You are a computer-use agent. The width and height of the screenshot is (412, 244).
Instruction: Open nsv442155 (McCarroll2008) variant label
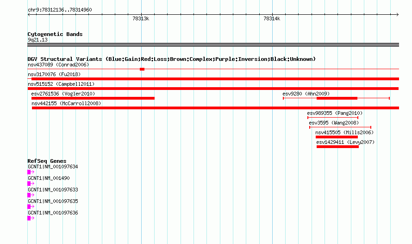66,103
